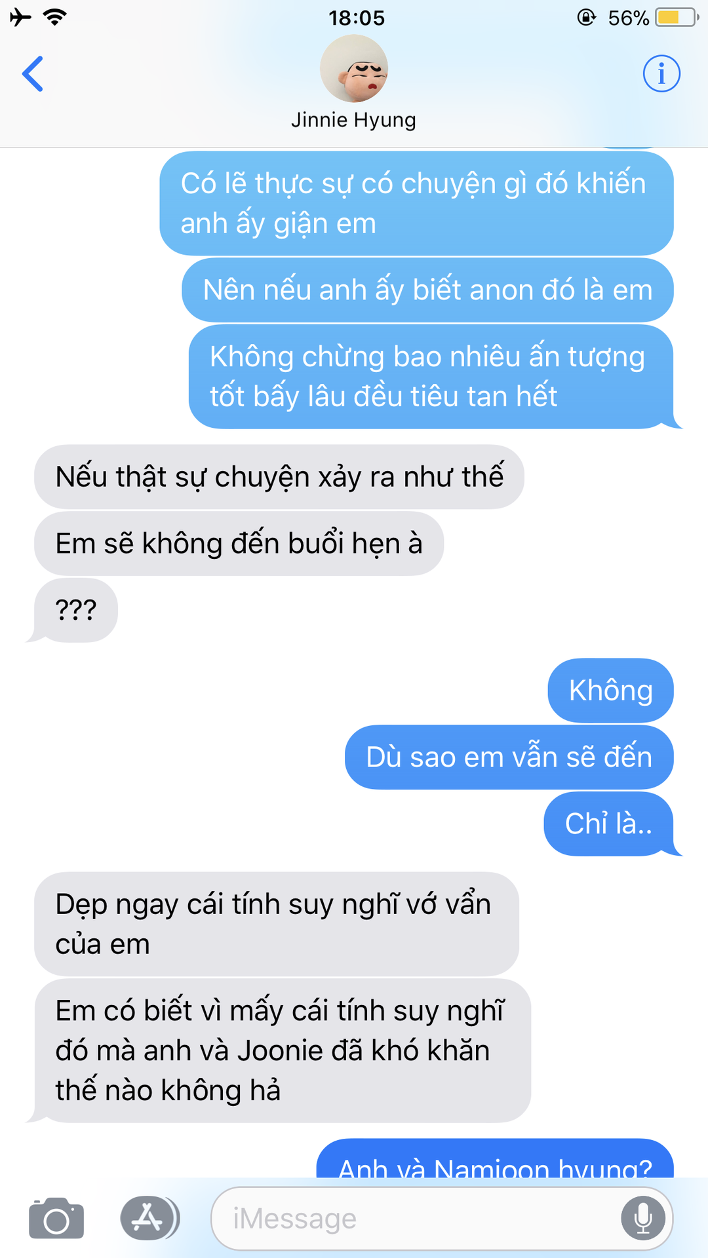Tap the 18:05 clock in status bar
The width and height of the screenshot is (708, 1258).
(x=357, y=18)
